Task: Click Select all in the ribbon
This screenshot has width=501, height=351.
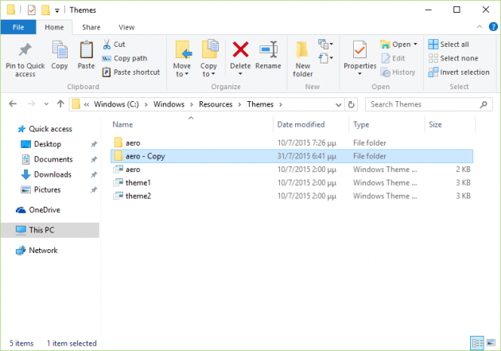Action: point(449,45)
